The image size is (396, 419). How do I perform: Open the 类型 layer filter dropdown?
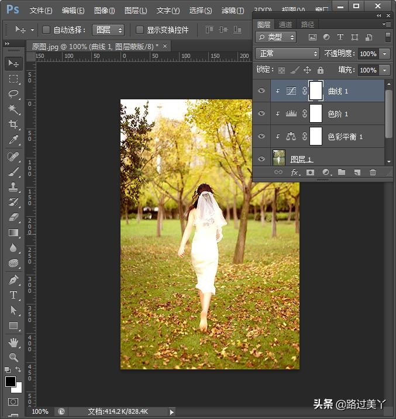pyautogui.click(x=276, y=37)
